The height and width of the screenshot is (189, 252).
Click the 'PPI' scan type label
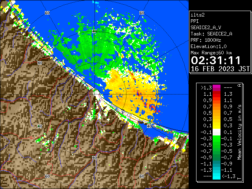click(195, 21)
